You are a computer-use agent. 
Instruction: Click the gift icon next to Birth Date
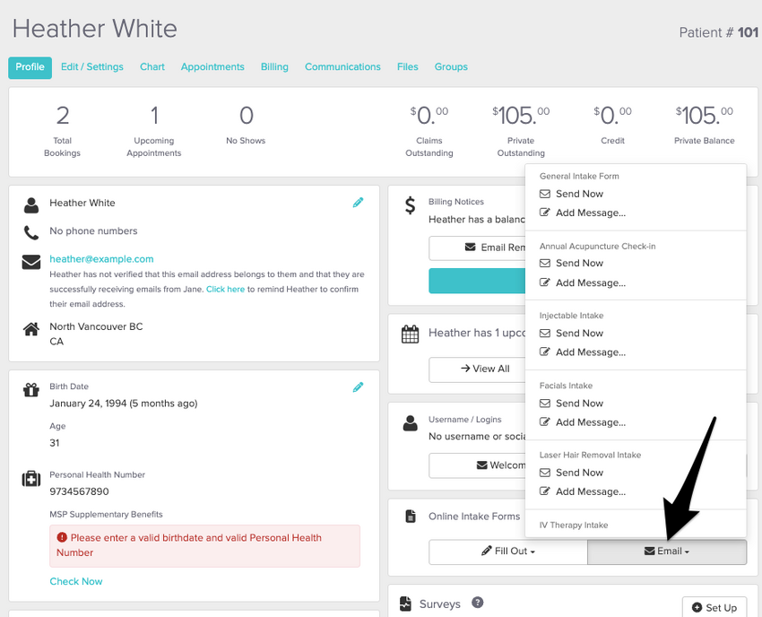31,389
